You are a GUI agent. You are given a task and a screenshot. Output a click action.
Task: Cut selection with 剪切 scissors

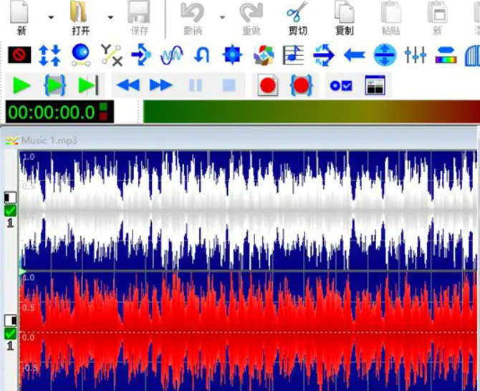point(297,18)
